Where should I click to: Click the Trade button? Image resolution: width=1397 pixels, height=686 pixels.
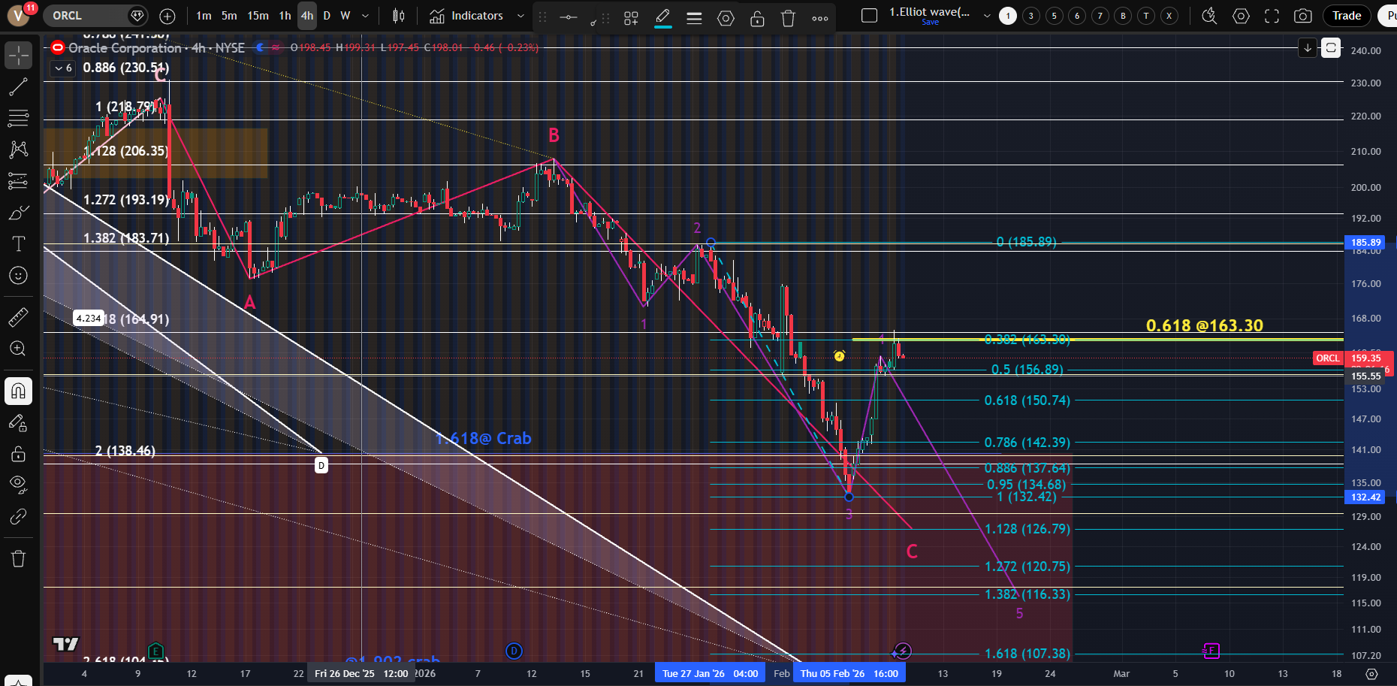pos(1347,16)
